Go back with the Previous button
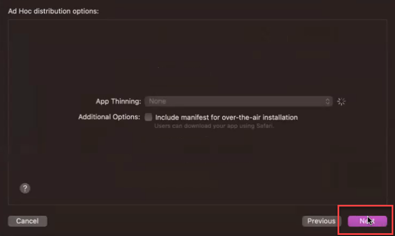This screenshot has width=395, height=236. click(321, 221)
